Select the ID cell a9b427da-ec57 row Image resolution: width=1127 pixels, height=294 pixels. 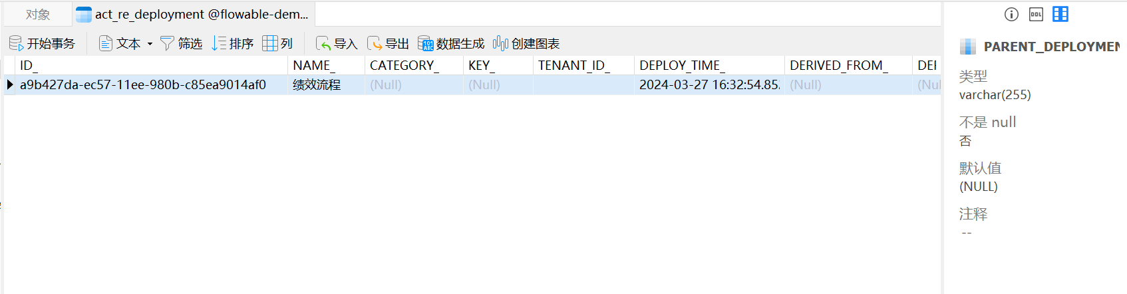(143, 85)
